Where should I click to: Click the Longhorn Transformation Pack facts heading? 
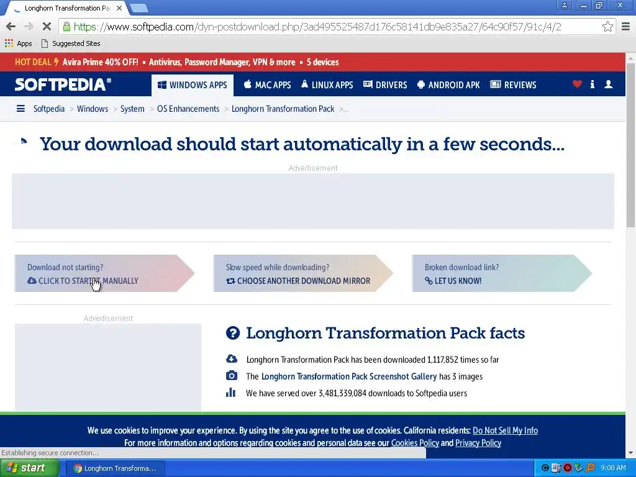click(385, 333)
